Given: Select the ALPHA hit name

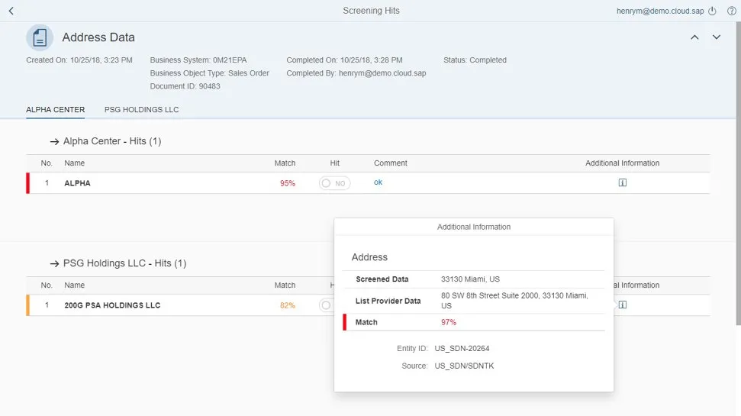Looking at the screenshot, I should point(77,183).
